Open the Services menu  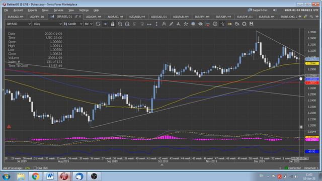pyautogui.click(x=58, y=10)
